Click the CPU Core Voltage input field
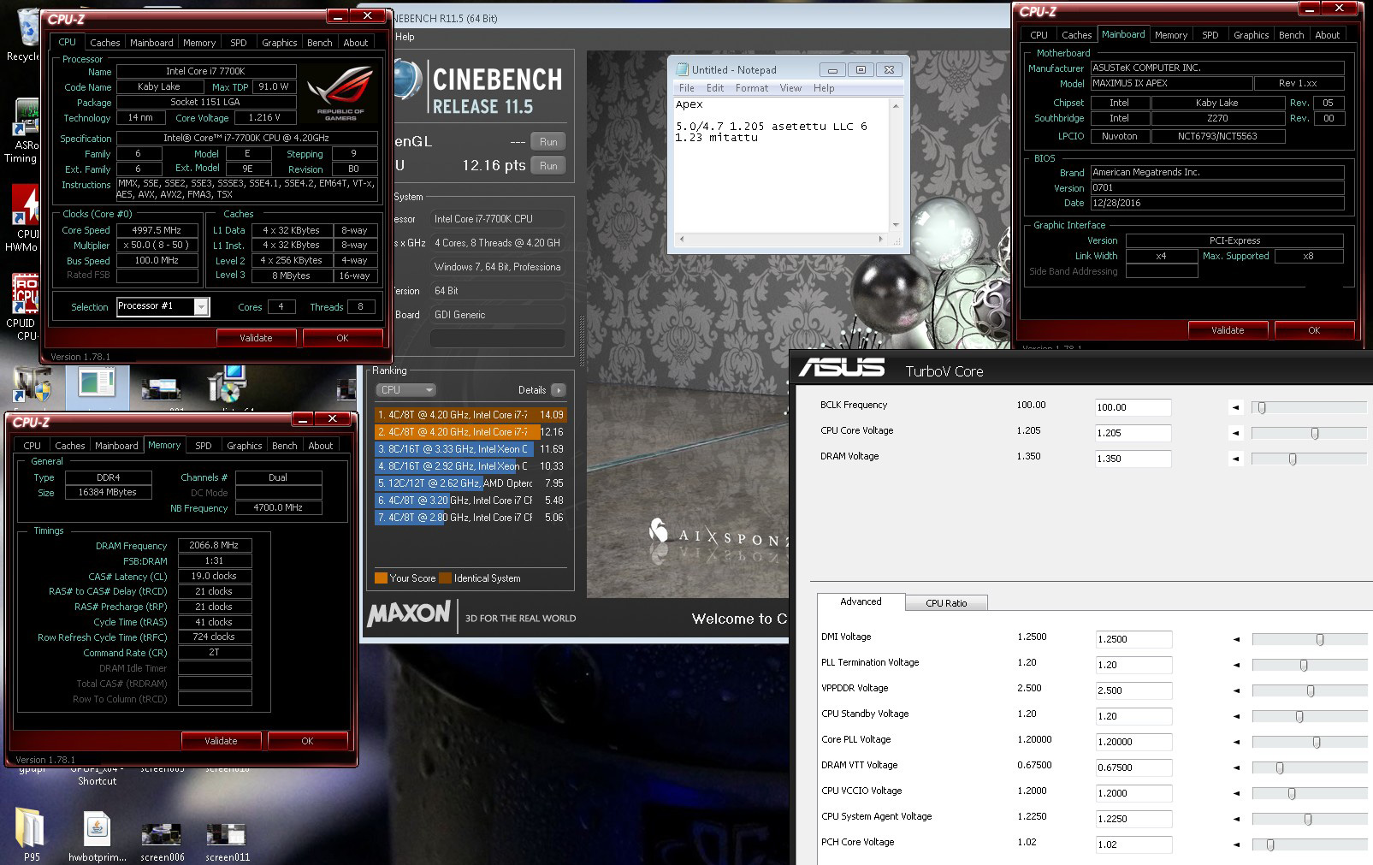The image size is (1373, 865). tap(1133, 433)
